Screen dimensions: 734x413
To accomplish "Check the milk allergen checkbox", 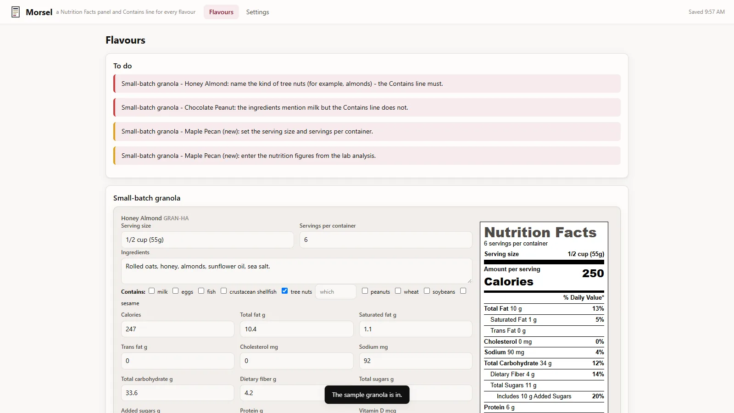I will 151,291.
